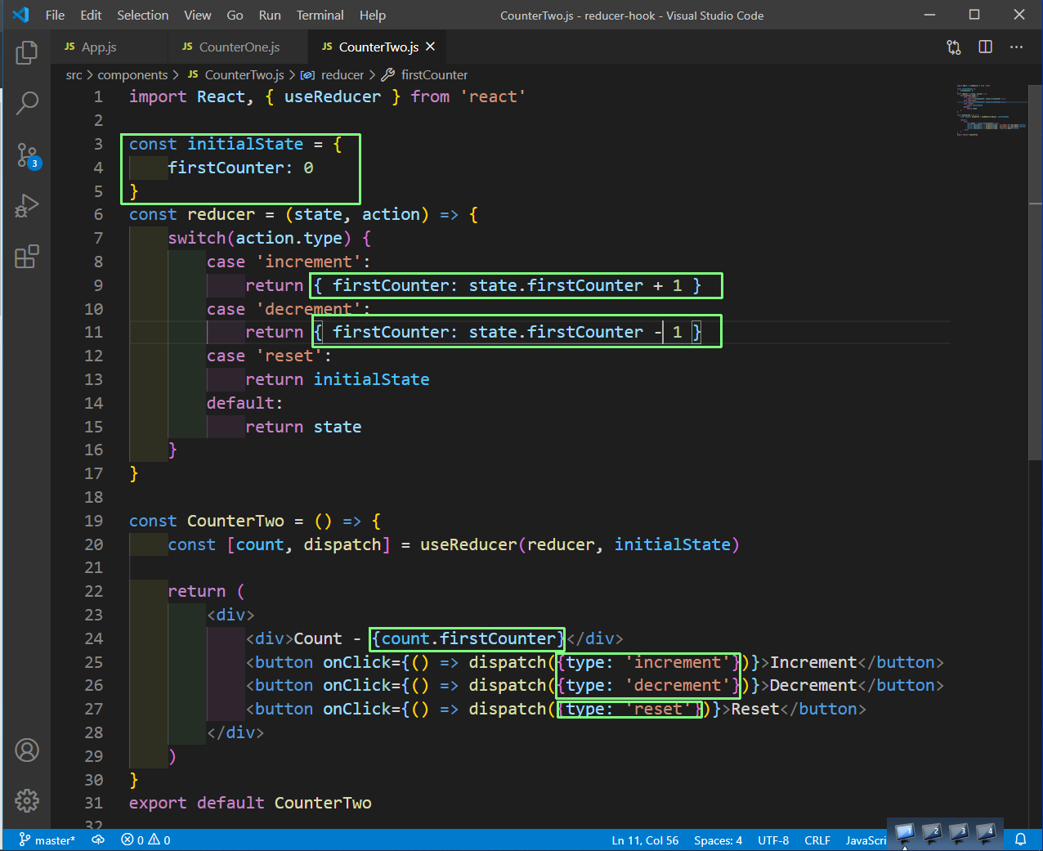Split the editor to the right
1043x851 pixels.
986,47
